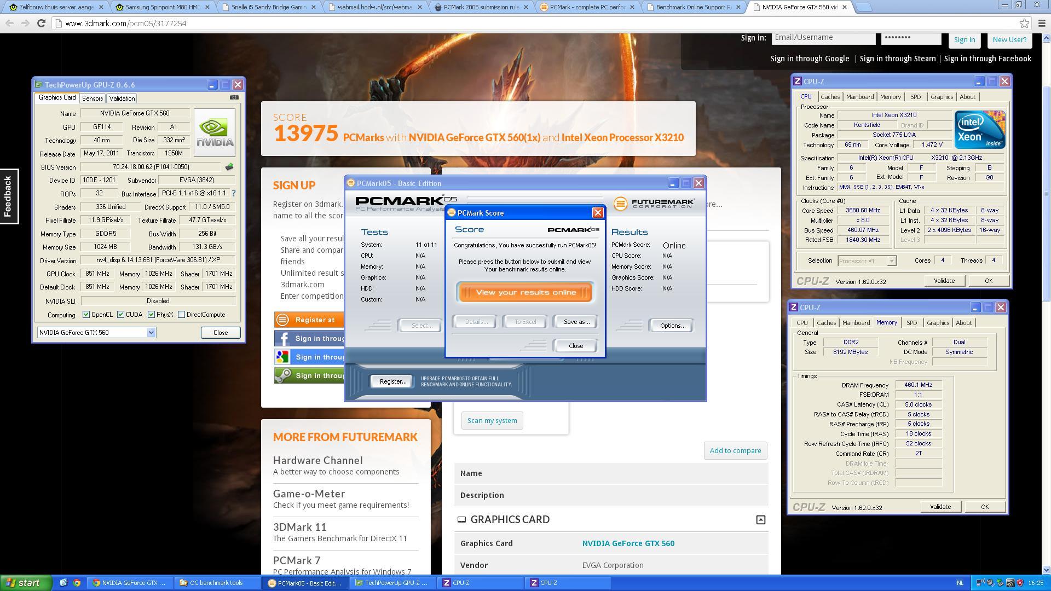The image size is (1051, 591).
Task: Launch Internet Explorer quick launch icon
Action: [x=63, y=583]
